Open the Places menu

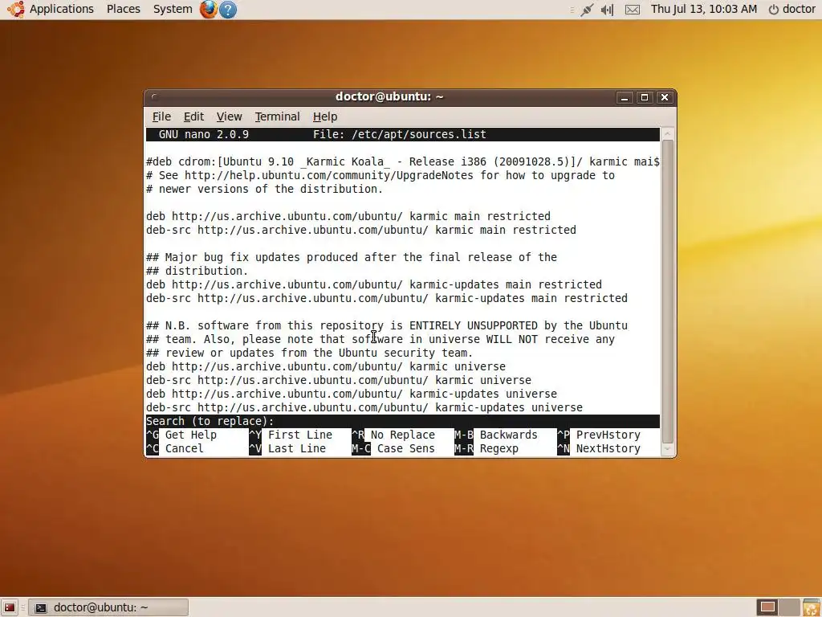tap(123, 9)
